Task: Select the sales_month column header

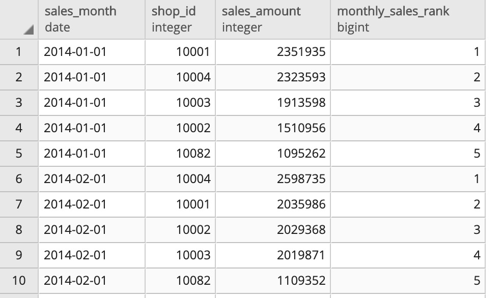Action: (92, 19)
